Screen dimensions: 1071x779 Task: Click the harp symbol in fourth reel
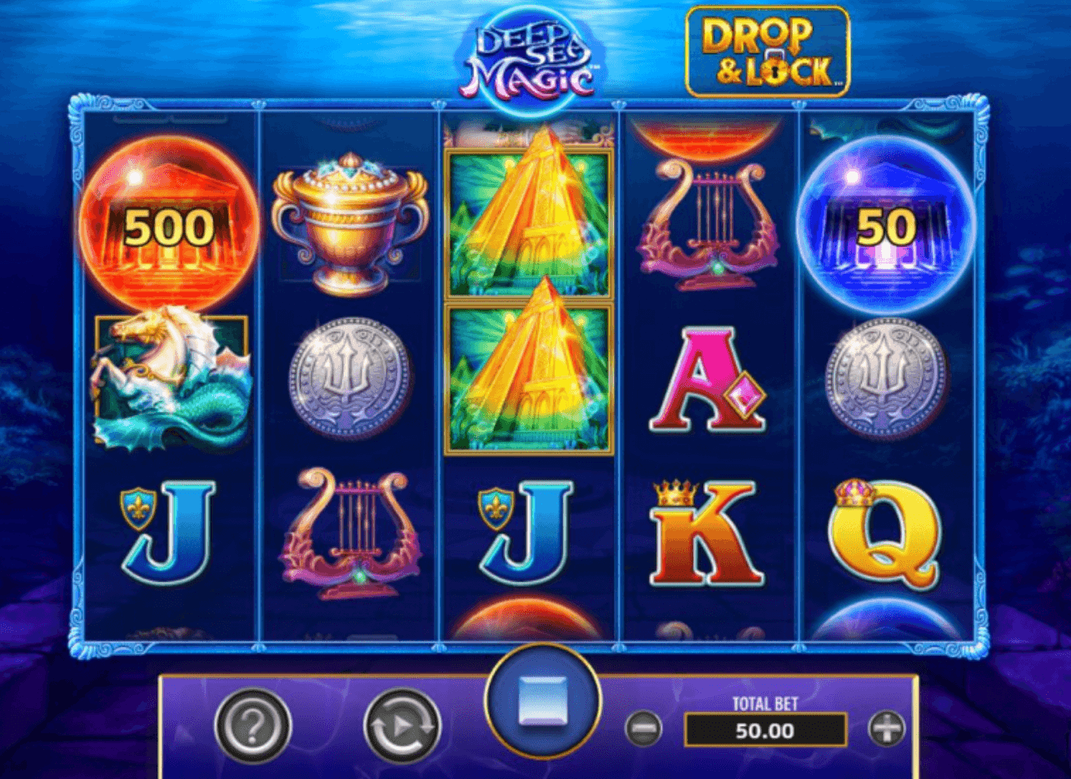coord(706,225)
